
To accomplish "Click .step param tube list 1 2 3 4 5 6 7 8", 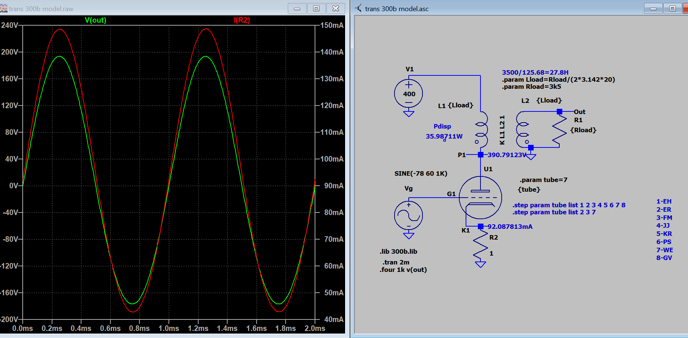I will pos(569,205).
